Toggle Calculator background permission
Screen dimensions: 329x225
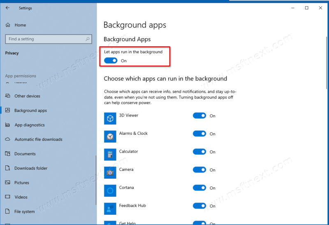199,152
